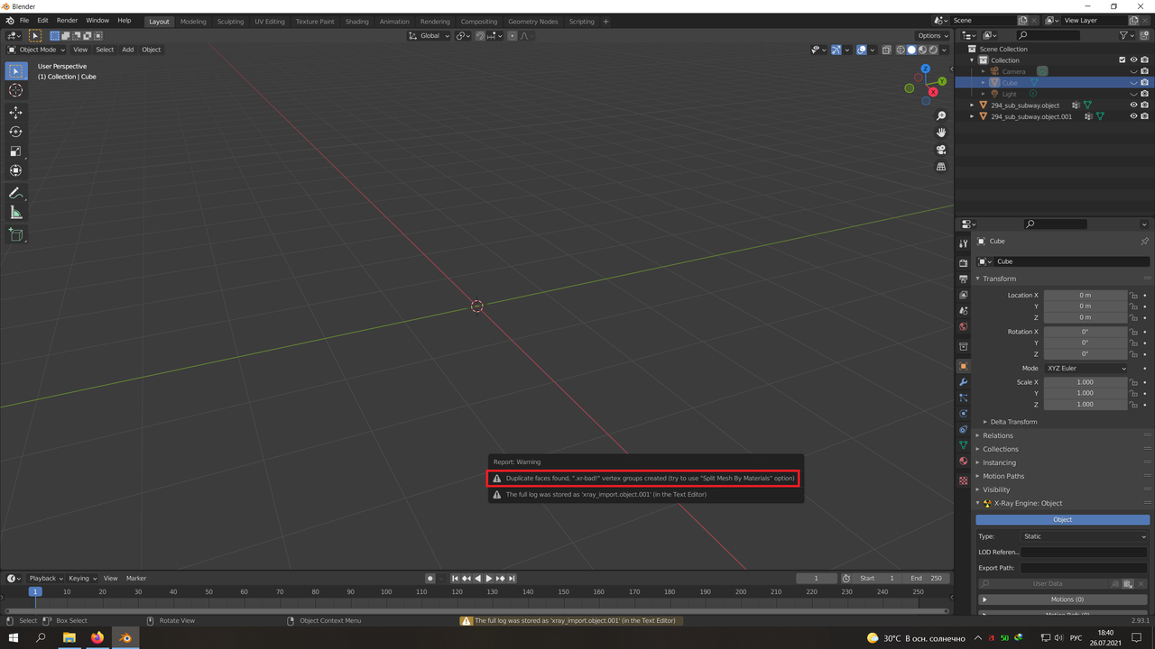1155x649 pixels.
Task: Switch to the Shading workspace tab
Action: [356, 21]
